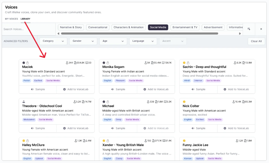Play the Sample for Nick Colter voice
The image size is (269, 163).
tap(198, 128)
